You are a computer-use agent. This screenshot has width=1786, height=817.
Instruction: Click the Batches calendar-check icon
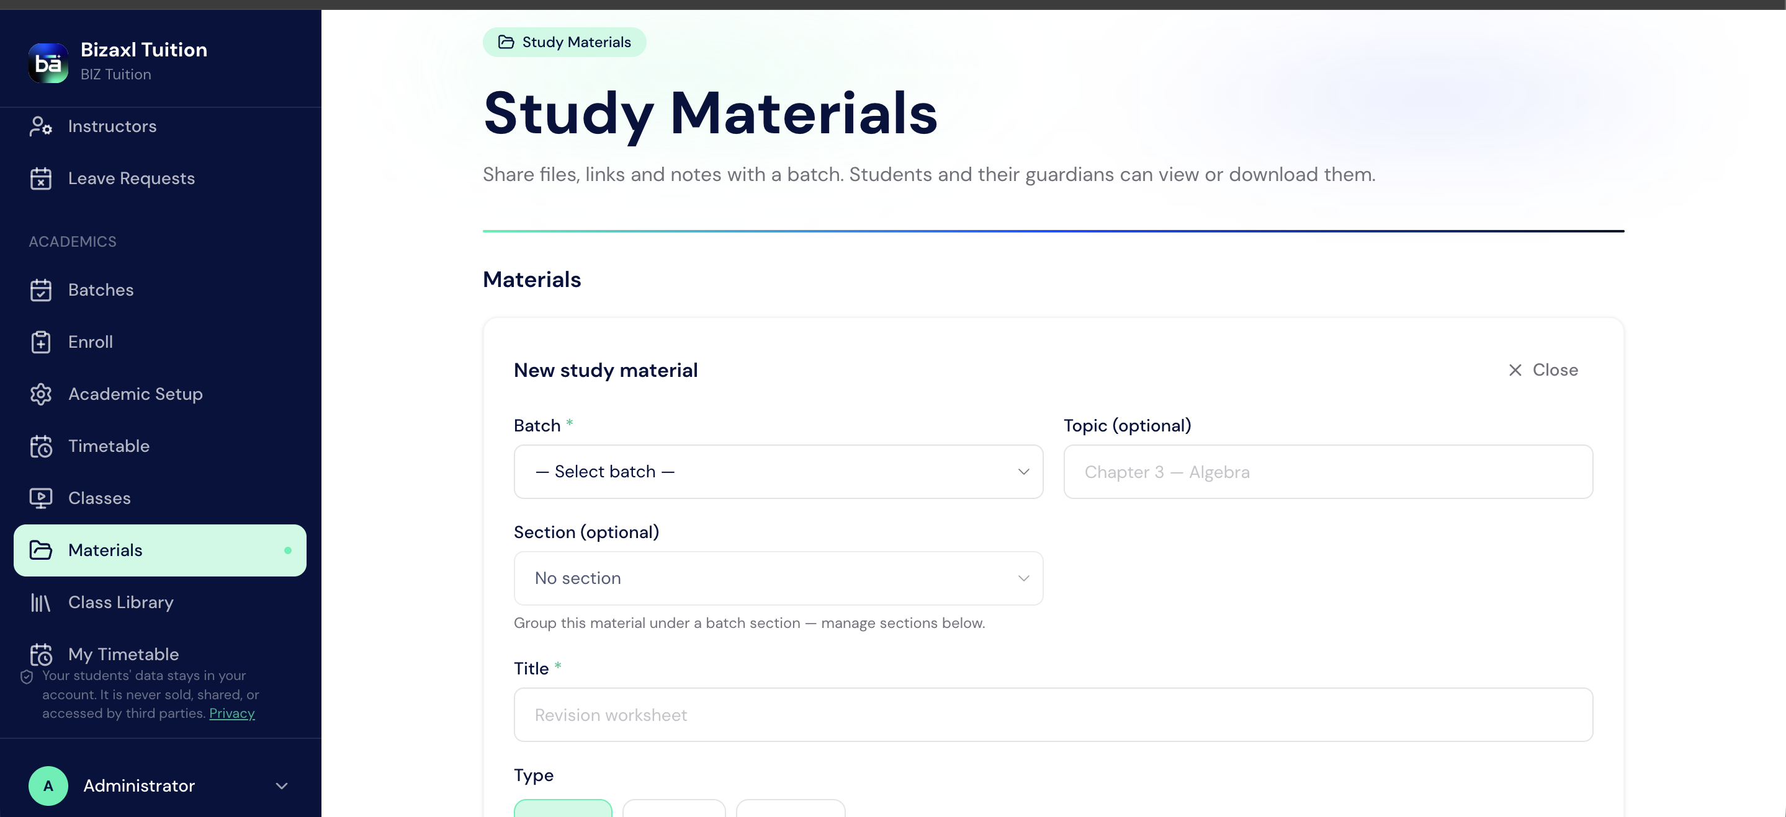[x=41, y=290]
